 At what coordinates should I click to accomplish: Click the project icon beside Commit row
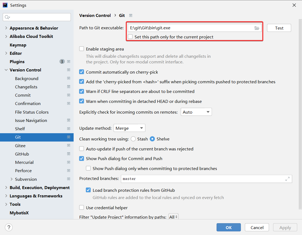(x=69, y=95)
